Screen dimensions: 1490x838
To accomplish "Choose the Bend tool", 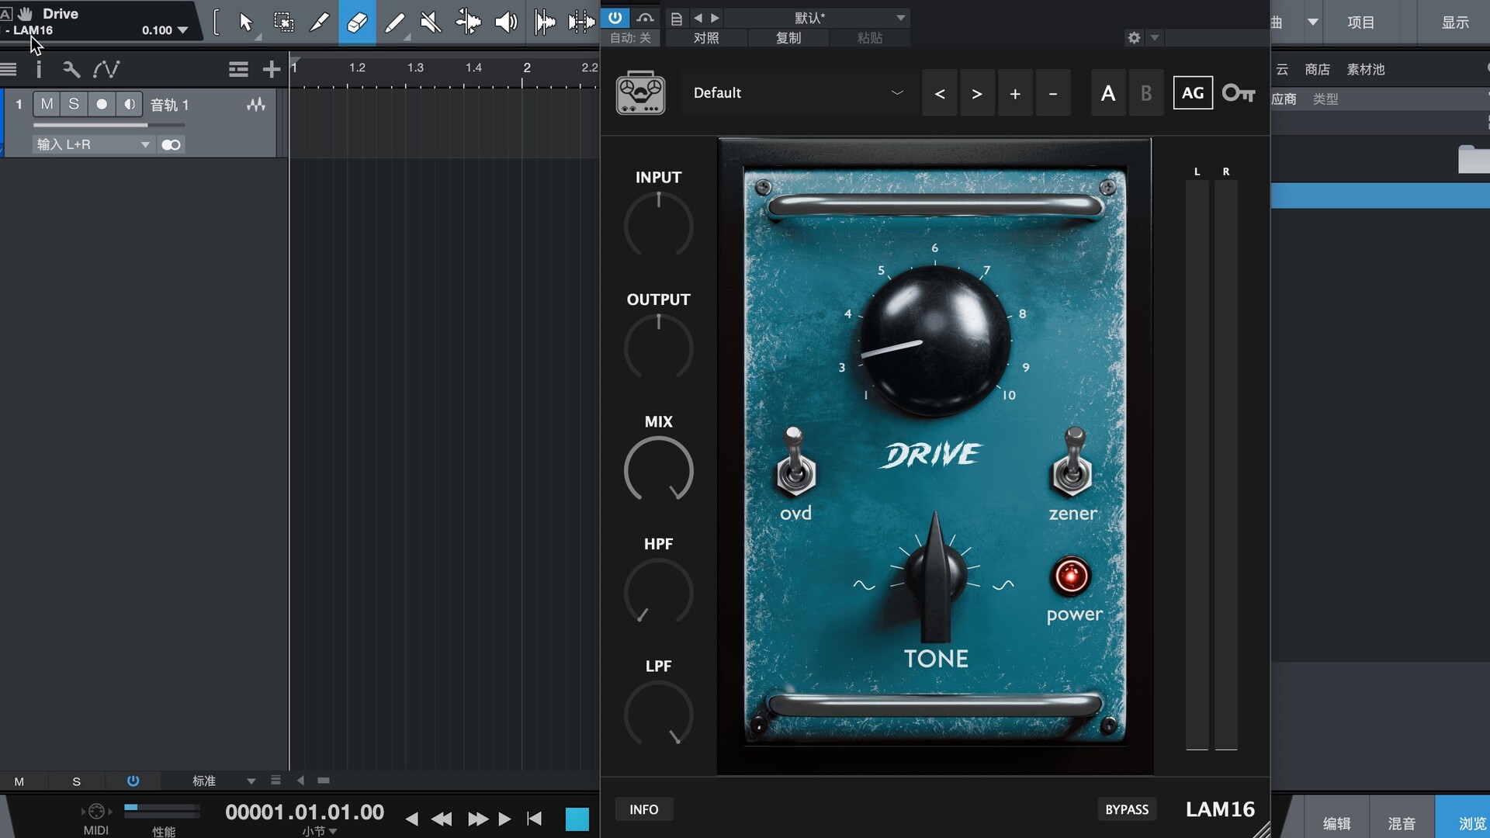I will coord(469,23).
